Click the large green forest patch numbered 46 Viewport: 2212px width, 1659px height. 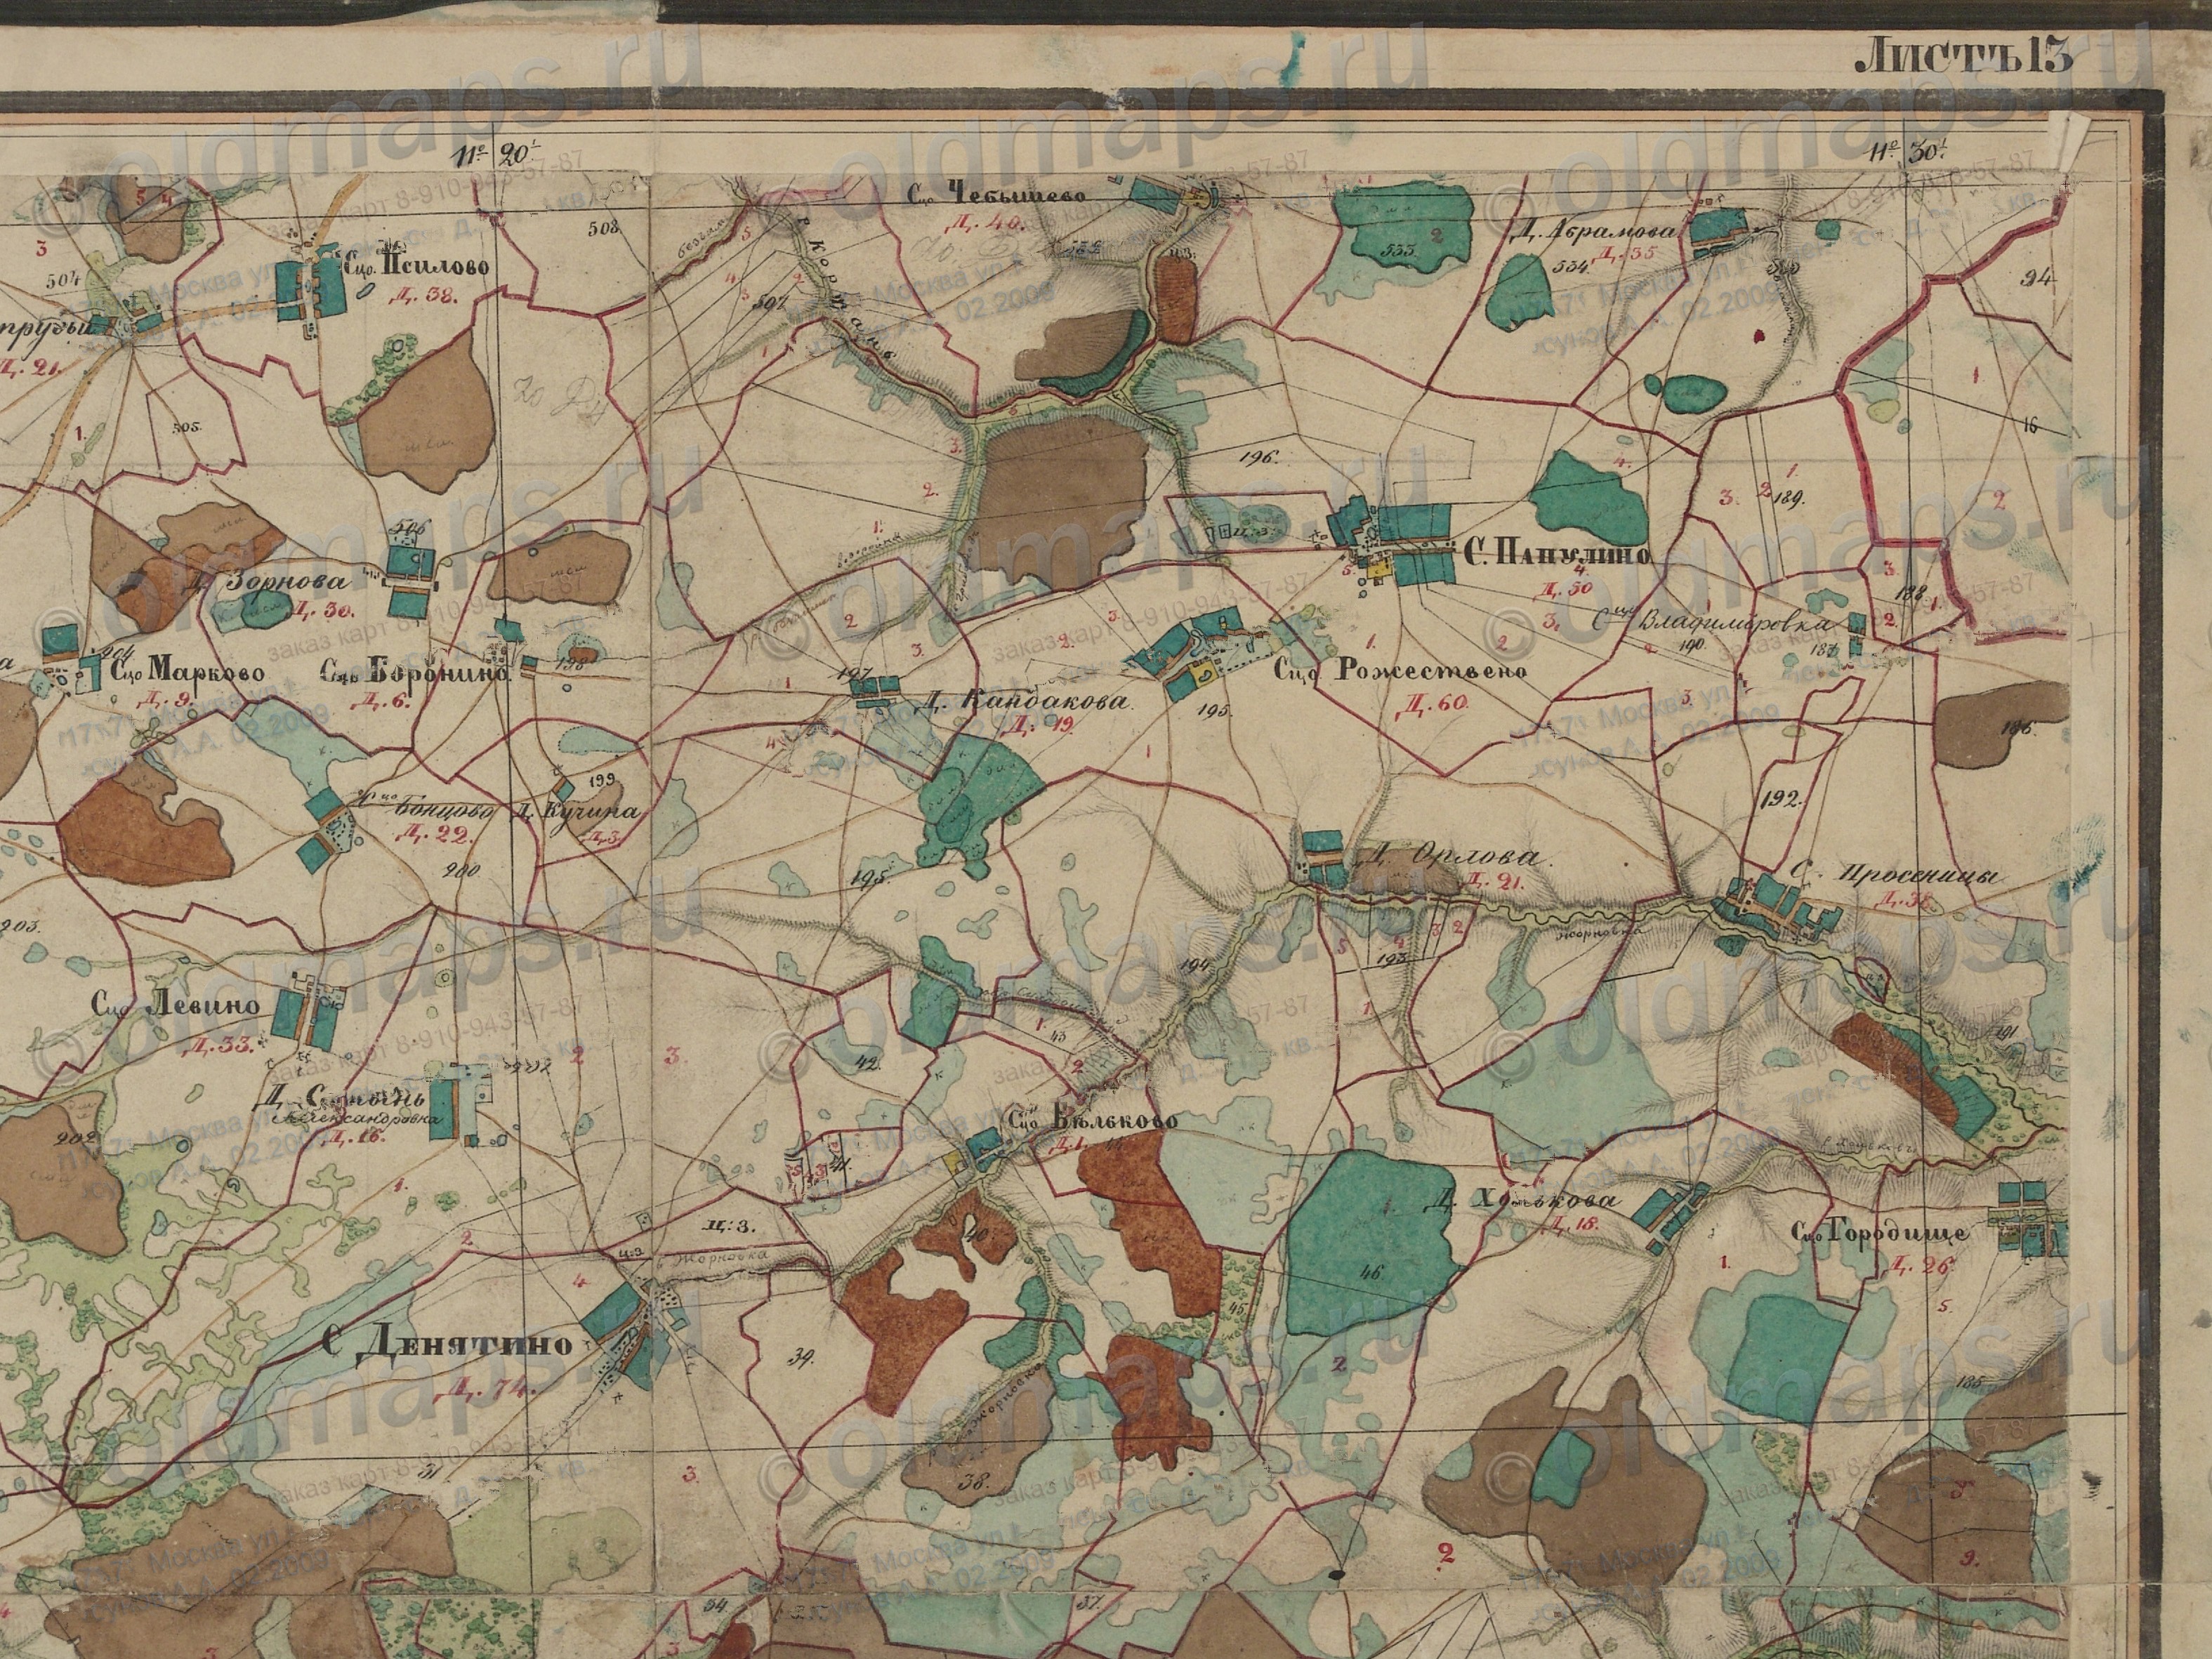tap(1368, 1245)
